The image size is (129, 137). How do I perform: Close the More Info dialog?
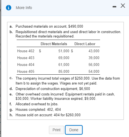[123, 6]
